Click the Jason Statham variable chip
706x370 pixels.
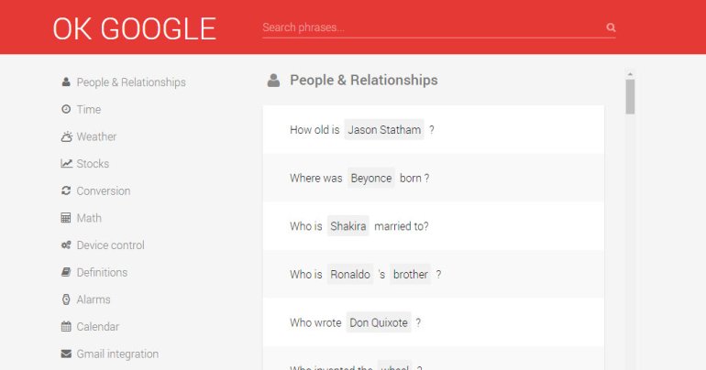pos(384,129)
